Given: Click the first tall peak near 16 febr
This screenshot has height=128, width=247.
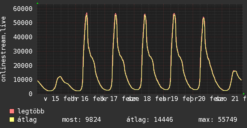Looking at the screenshot, I should [x=87, y=14].
